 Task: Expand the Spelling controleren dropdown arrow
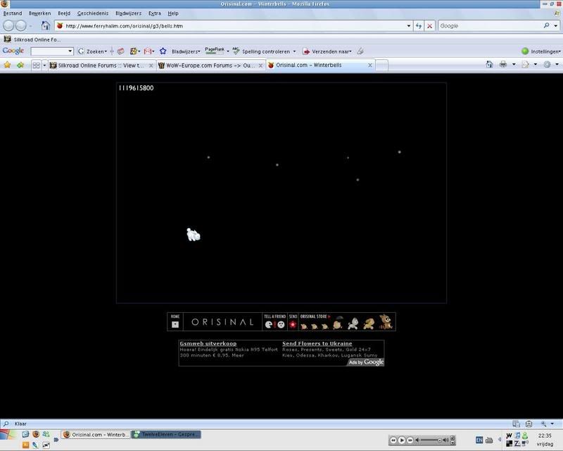click(294, 51)
